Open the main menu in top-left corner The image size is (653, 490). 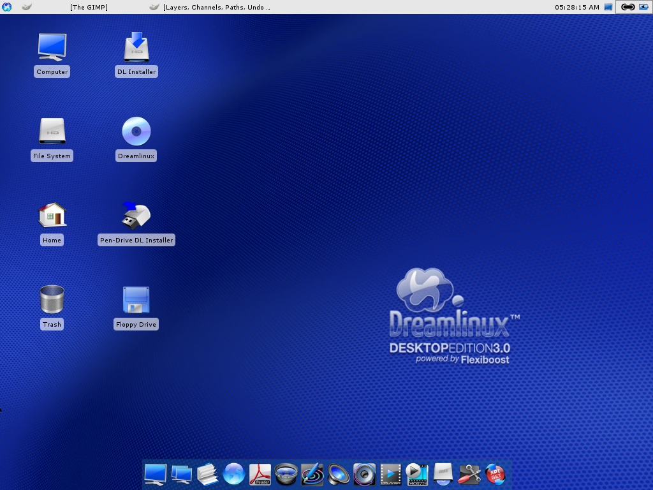[7, 7]
